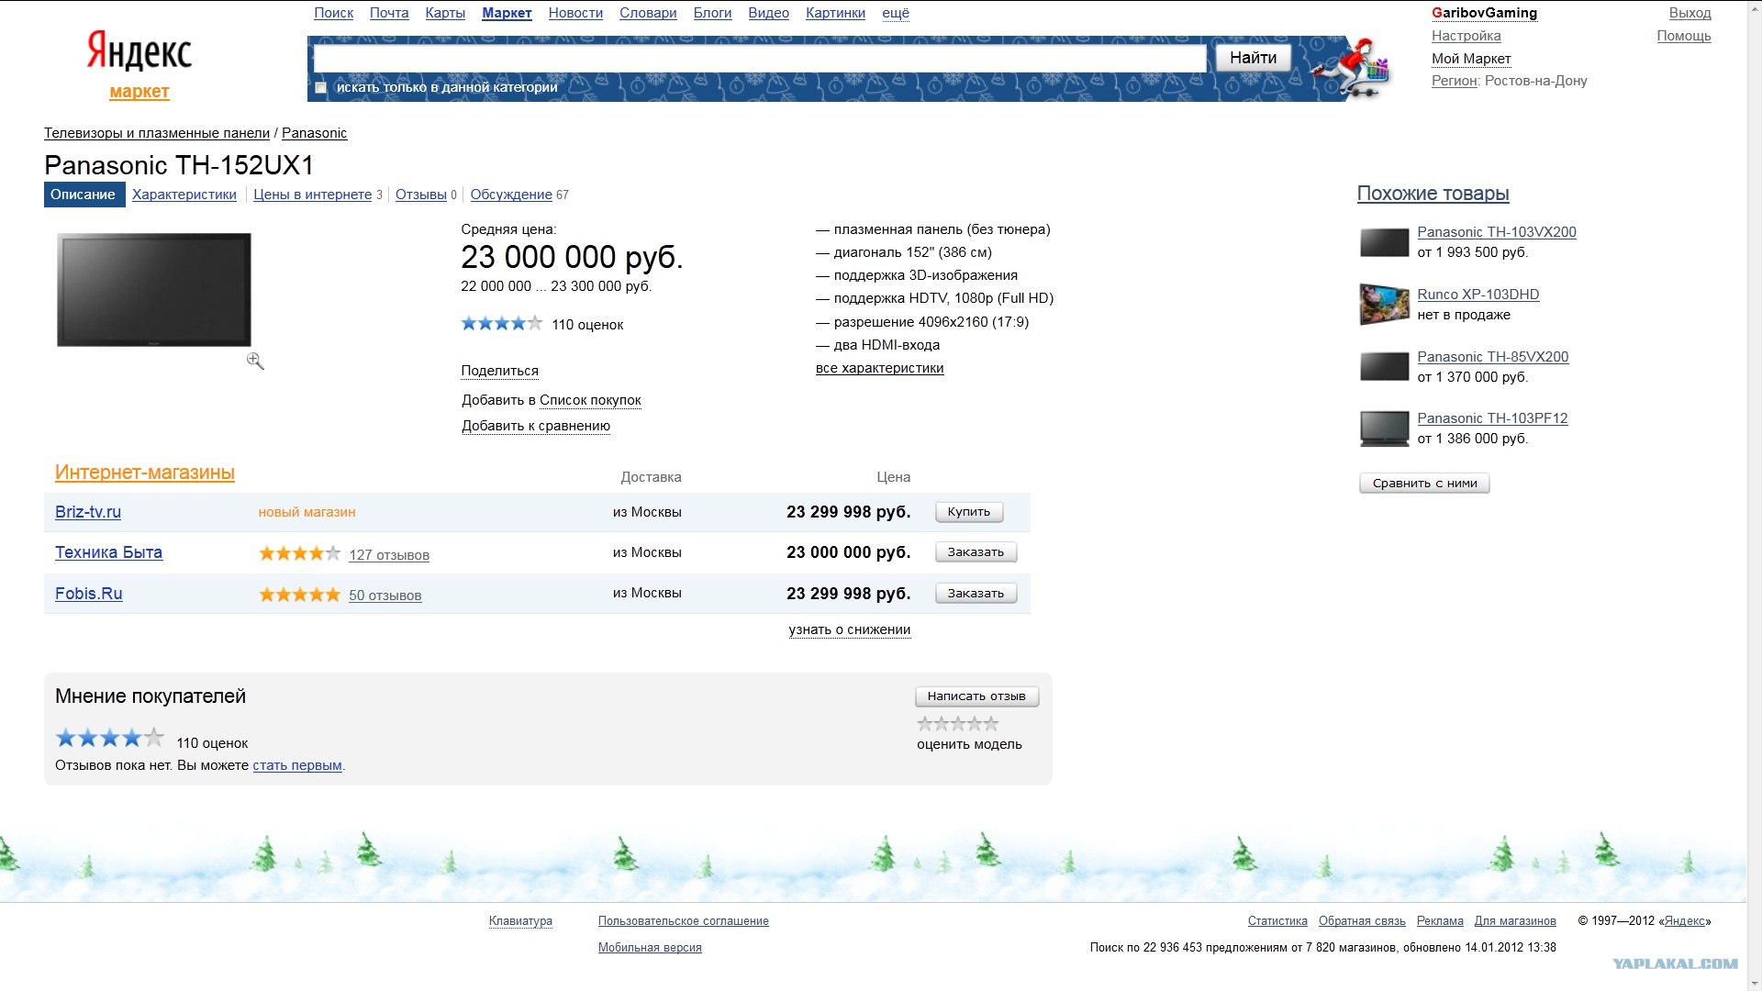Open the Поиск service link
The width and height of the screenshot is (1762, 991).
[x=333, y=13]
